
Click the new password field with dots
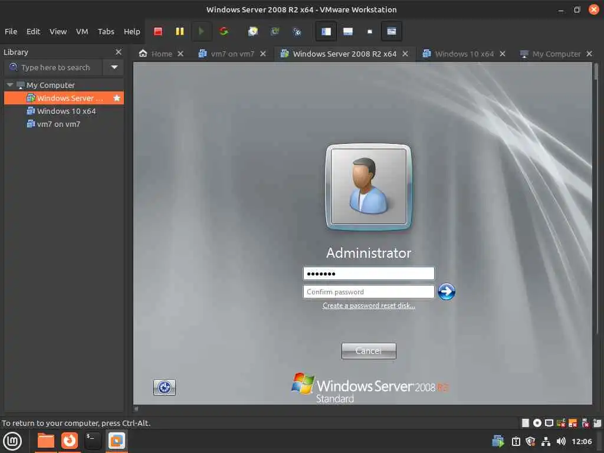[x=369, y=274]
